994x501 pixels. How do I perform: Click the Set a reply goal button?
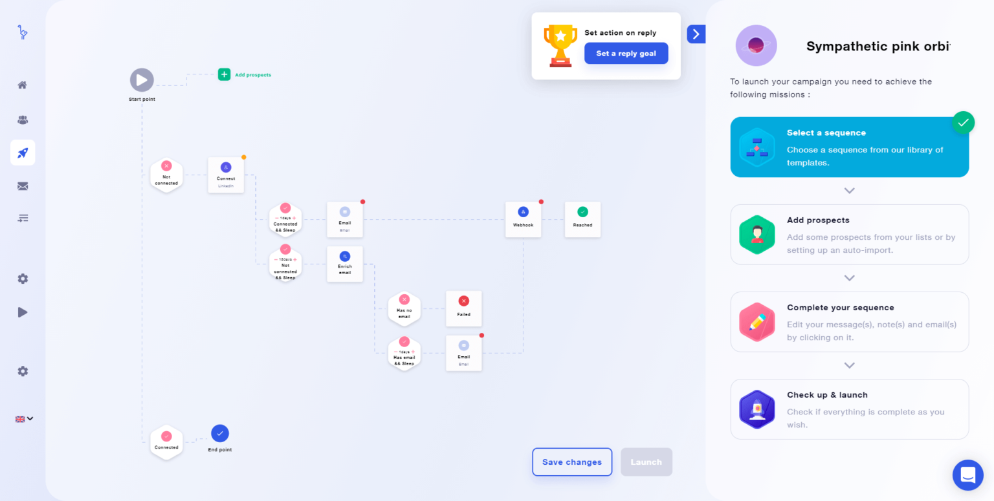coord(626,54)
